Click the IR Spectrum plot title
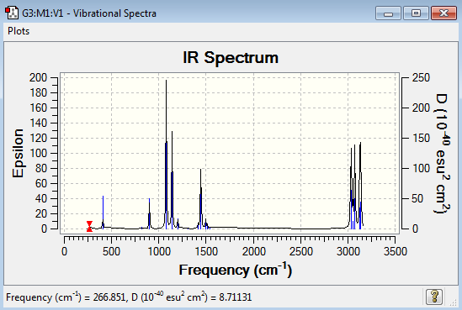 (231, 57)
